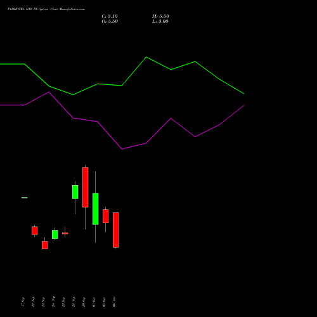Select the '23 Sep' date axis label
Viewport: 317px width, 317px height.
tap(43, 302)
